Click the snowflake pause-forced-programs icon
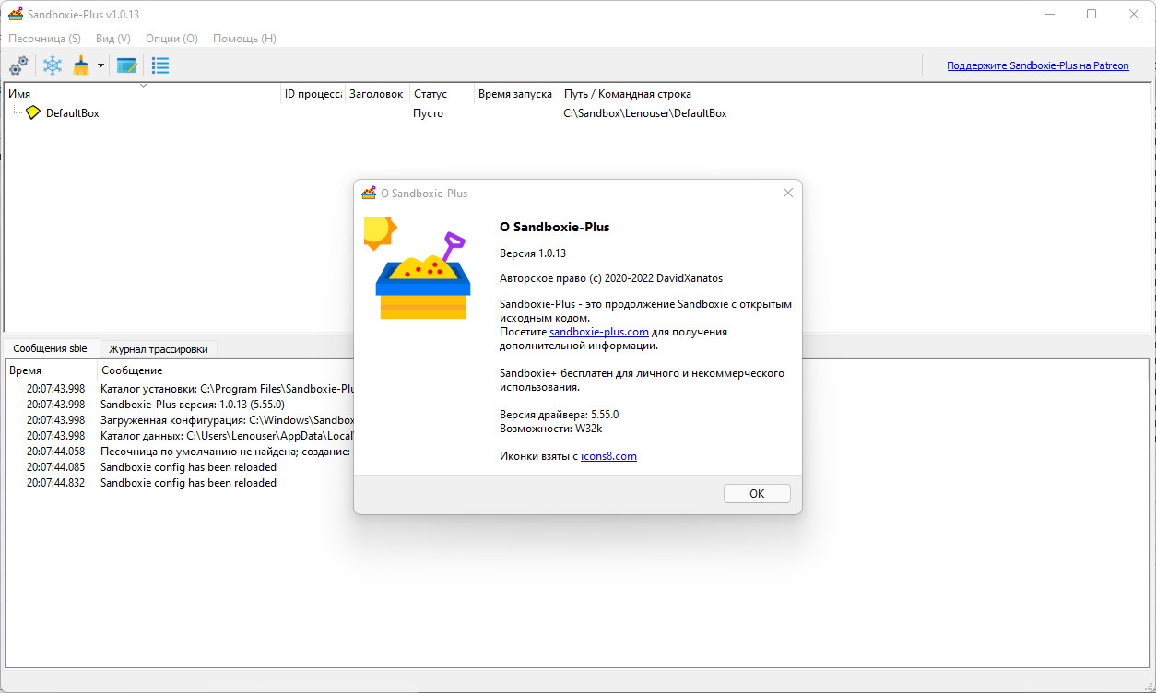1156x693 pixels. coord(53,65)
